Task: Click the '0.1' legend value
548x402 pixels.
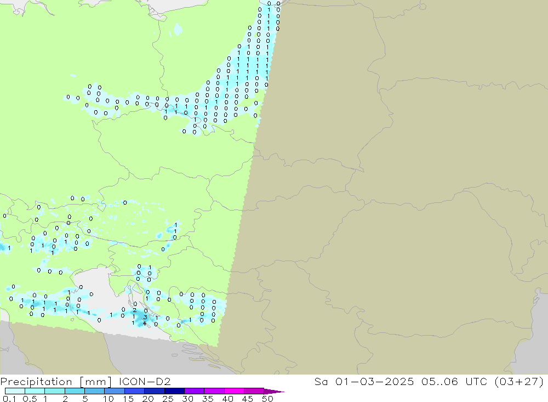Action: click(9, 399)
